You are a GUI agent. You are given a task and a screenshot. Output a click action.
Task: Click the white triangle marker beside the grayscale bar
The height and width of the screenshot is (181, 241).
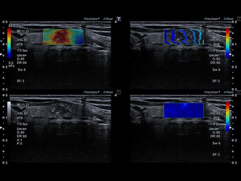click(x=1, y=128)
